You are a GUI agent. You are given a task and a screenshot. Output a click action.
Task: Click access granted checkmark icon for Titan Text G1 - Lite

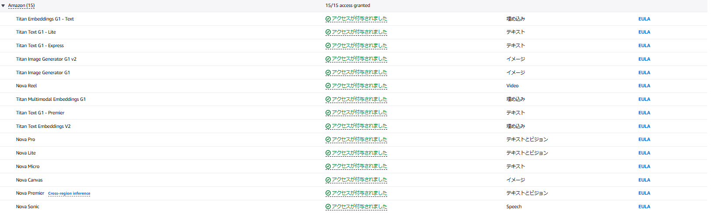click(x=328, y=32)
